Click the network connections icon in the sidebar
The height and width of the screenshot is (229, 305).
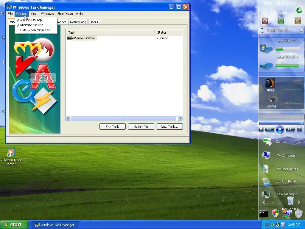click(x=287, y=213)
